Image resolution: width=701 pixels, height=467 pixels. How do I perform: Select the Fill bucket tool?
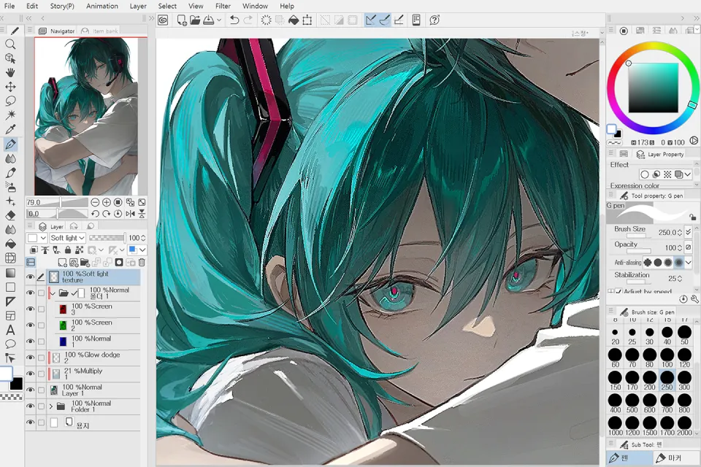coord(10,244)
